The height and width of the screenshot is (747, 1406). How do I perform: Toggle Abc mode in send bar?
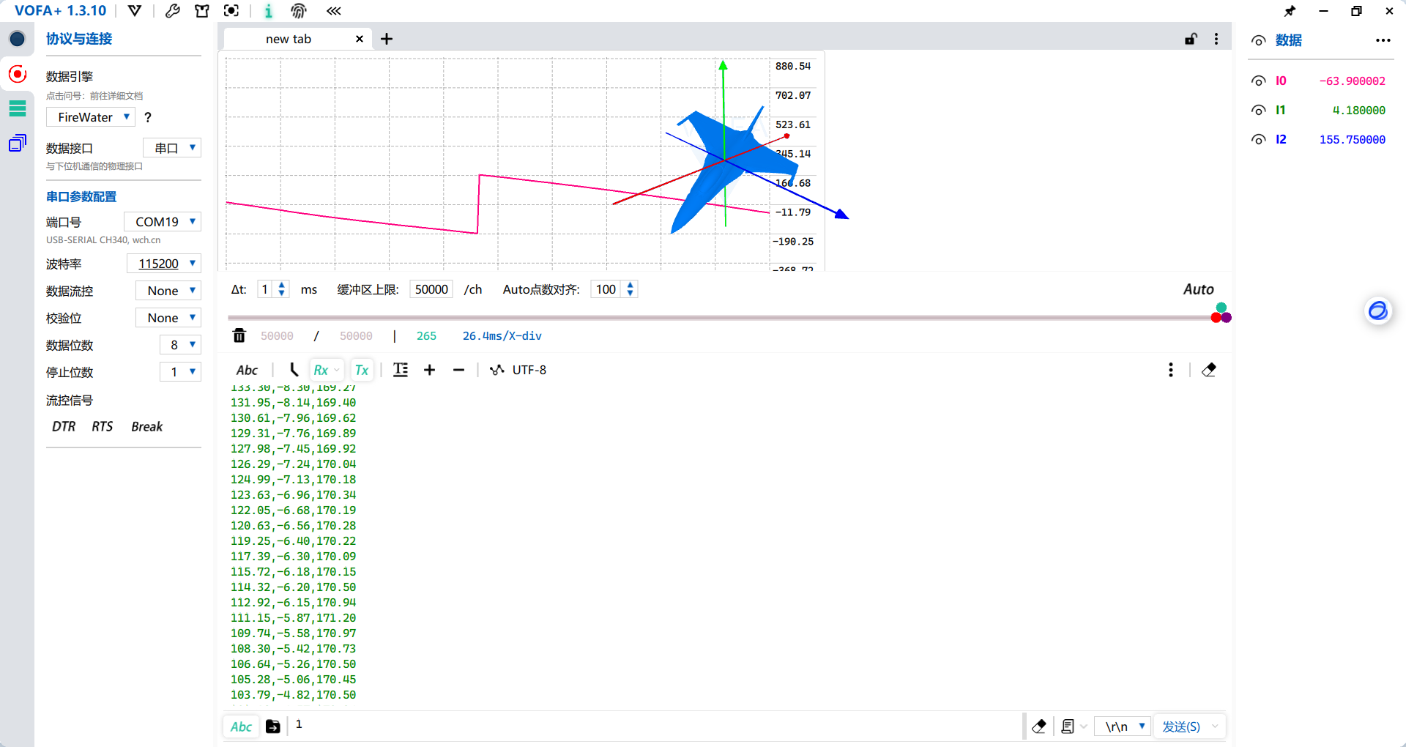[x=241, y=726]
